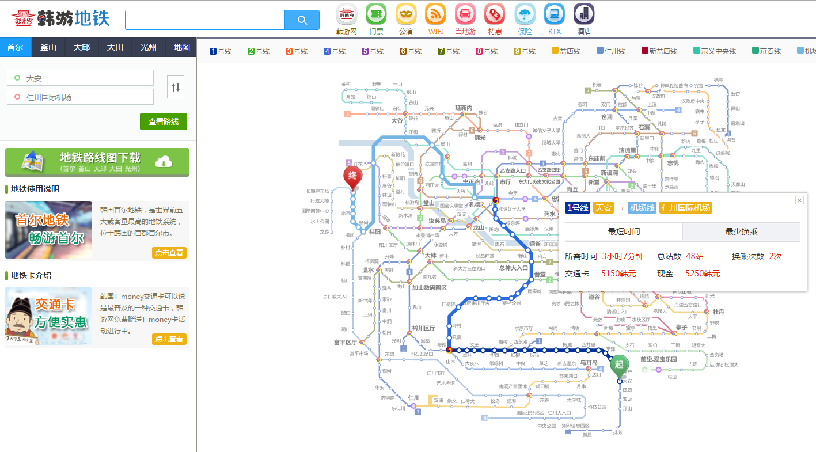Click 东庙前 station on map

click(x=596, y=158)
